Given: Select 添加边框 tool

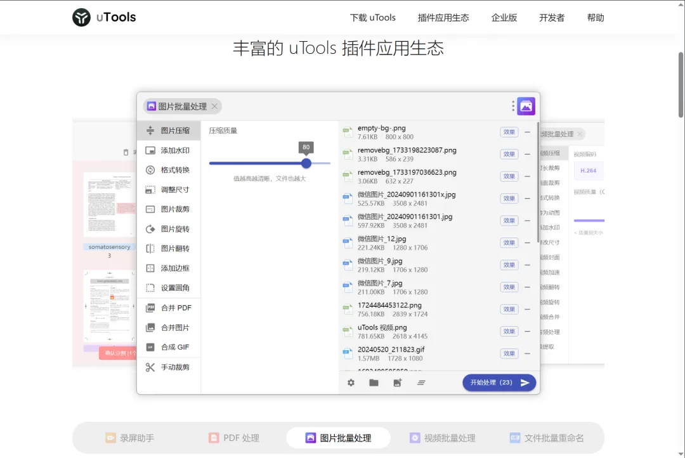Looking at the screenshot, I should tap(169, 268).
